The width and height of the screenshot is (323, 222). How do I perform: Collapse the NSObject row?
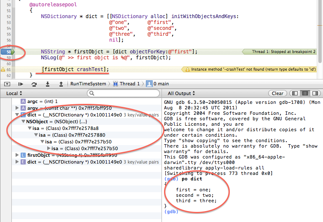tap(24, 122)
